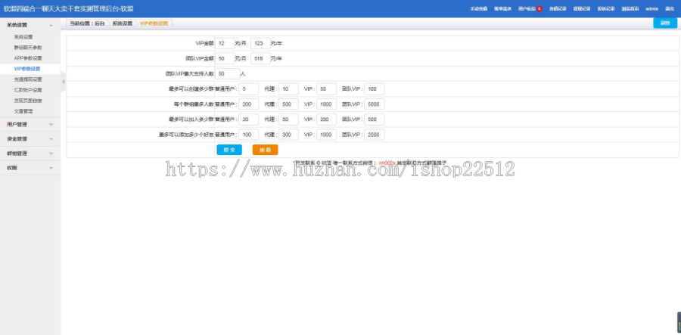Click 最多可以添加多少个好友 团队VIP field showing 2000

click(x=374, y=135)
